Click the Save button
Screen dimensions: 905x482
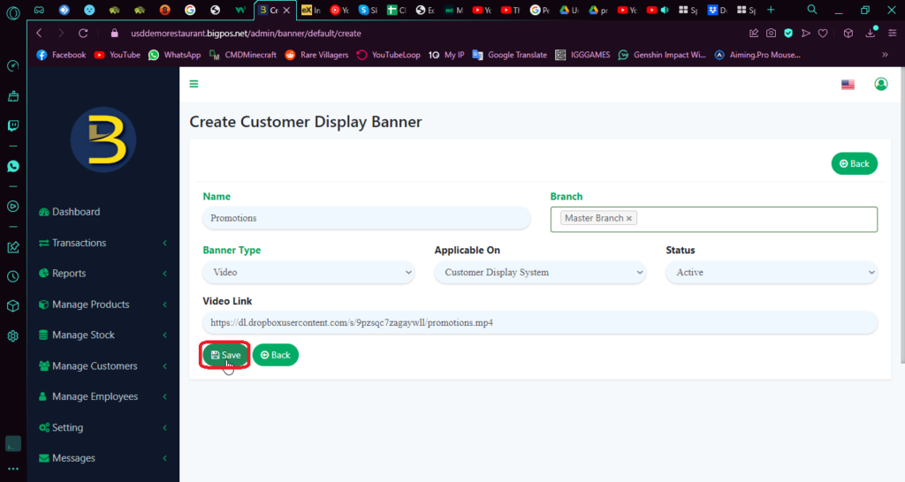pos(225,355)
